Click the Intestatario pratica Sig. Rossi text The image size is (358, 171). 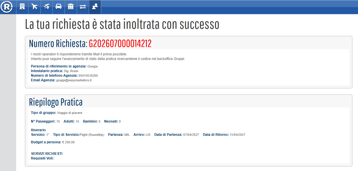click(55, 71)
